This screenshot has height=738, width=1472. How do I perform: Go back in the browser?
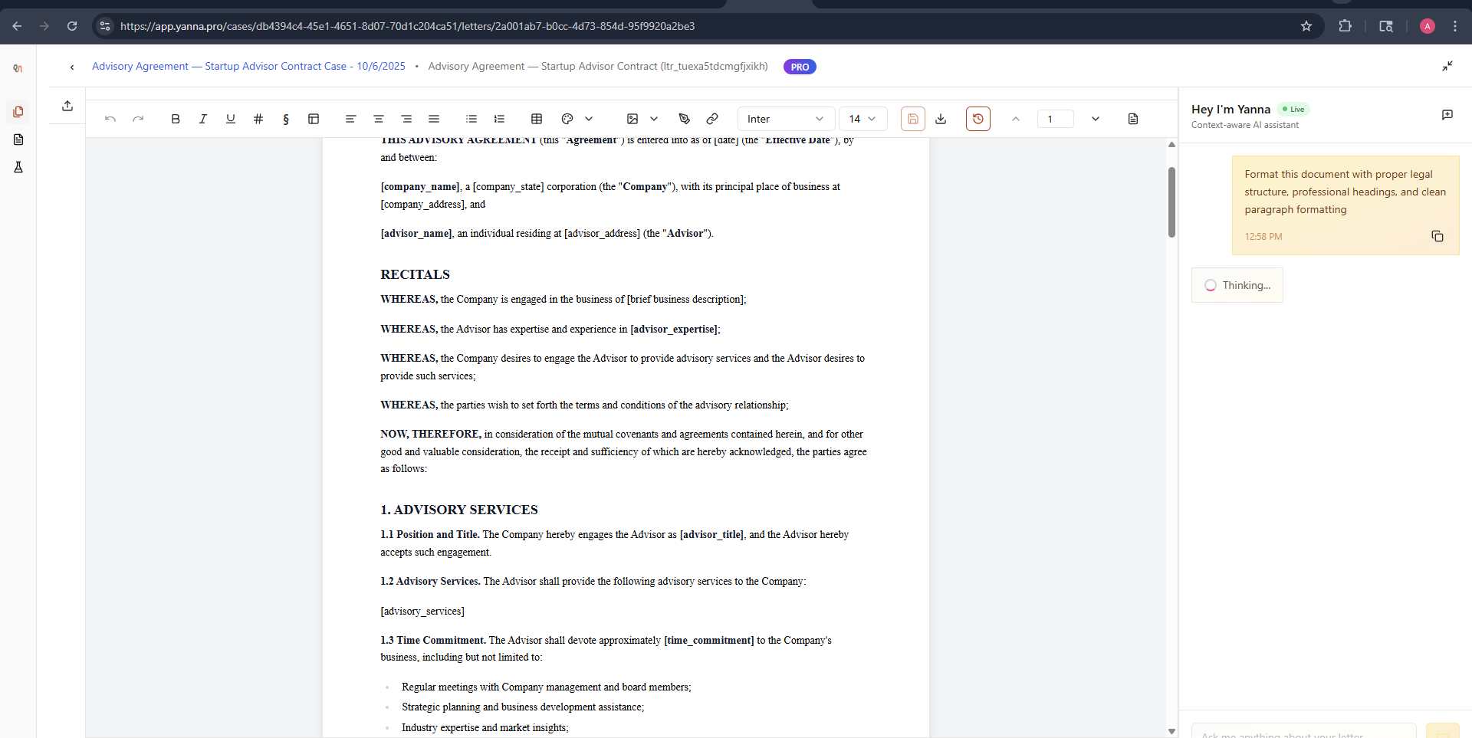[x=17, y=26]
